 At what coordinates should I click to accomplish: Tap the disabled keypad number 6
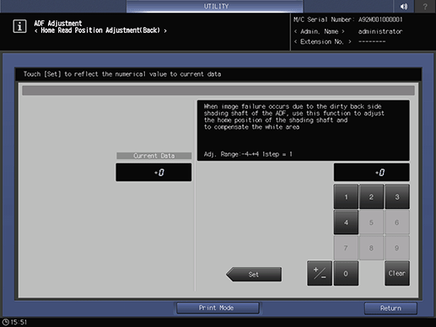click(x=397, y=222)
